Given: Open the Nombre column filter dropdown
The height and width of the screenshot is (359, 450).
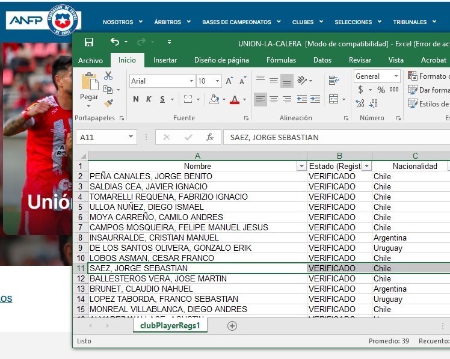Looking at the screenshot, I should 301,166.
